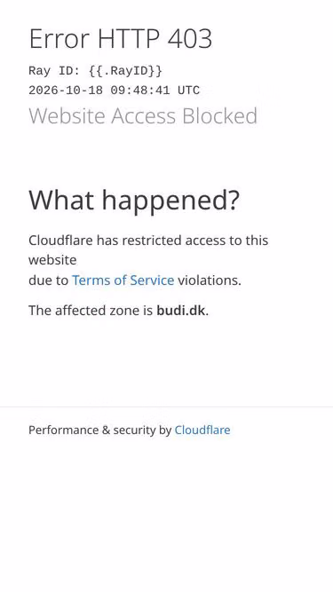Click the Error HTTP 403 heading
Screen dimensions: 333x592
click(x=121, y=38)
